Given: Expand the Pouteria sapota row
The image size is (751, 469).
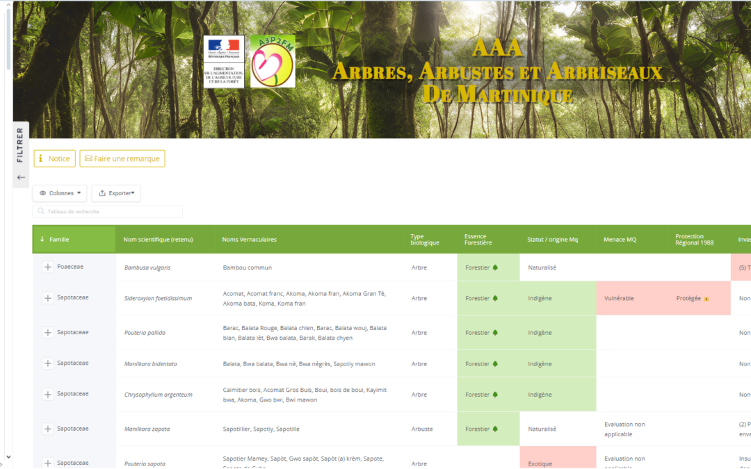Looking at the screenshot, I should tap(47, 463).
